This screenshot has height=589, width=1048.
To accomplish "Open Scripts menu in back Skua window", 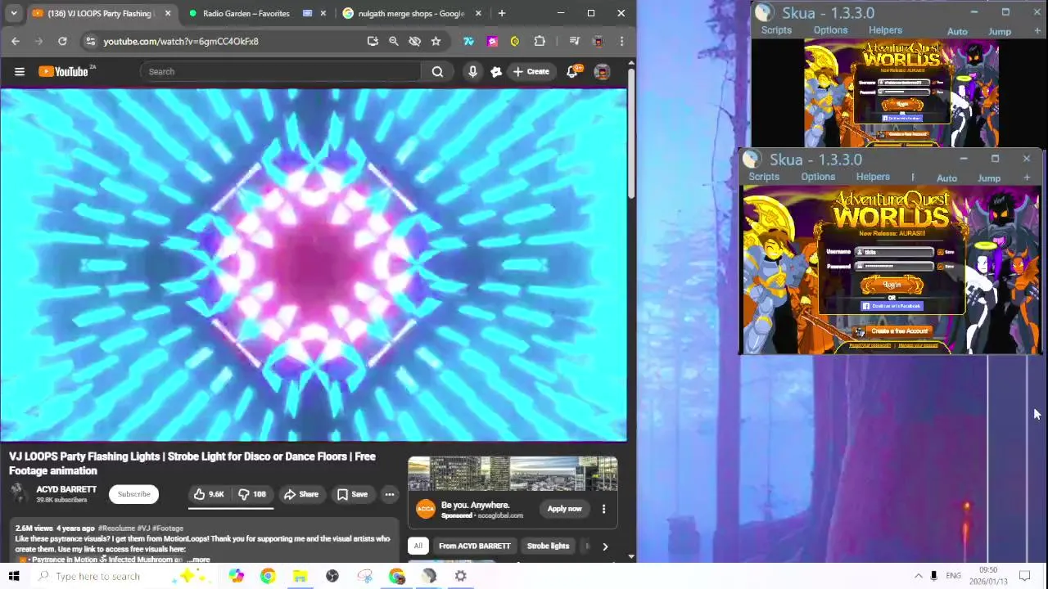I will pyautogui.click(x=776, y=30).
